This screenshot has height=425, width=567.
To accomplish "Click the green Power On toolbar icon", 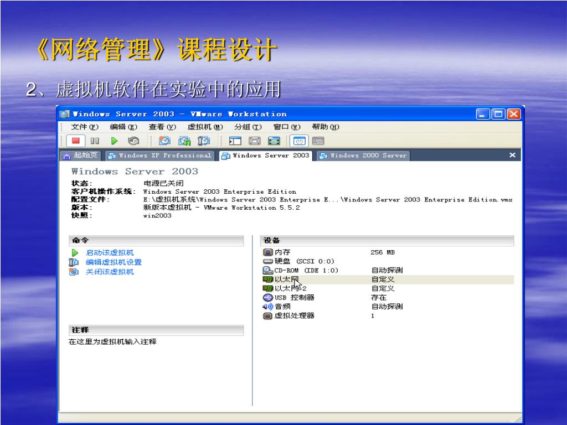I will 114,141.
